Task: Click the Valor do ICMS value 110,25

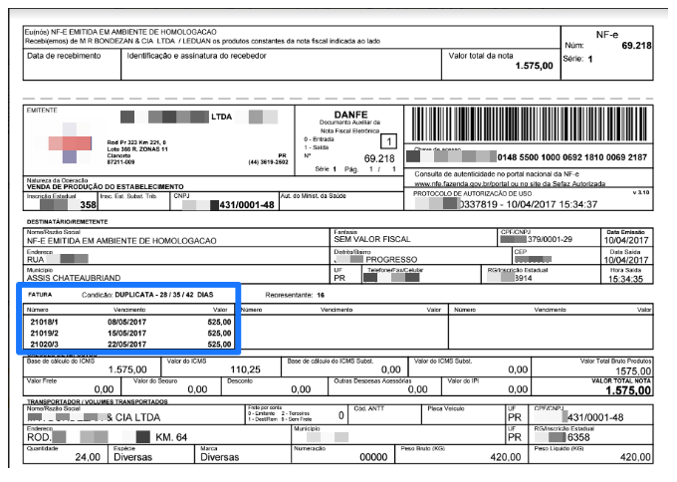Action: 245,369
